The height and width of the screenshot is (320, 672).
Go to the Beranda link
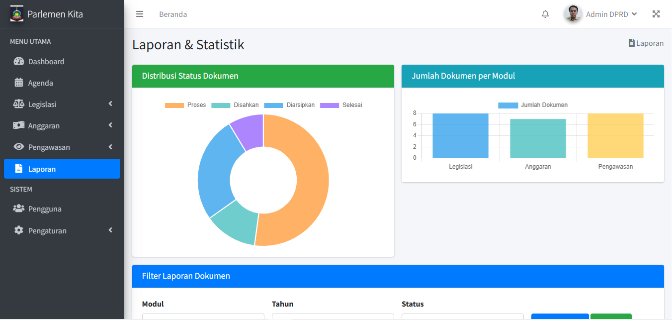173,14
